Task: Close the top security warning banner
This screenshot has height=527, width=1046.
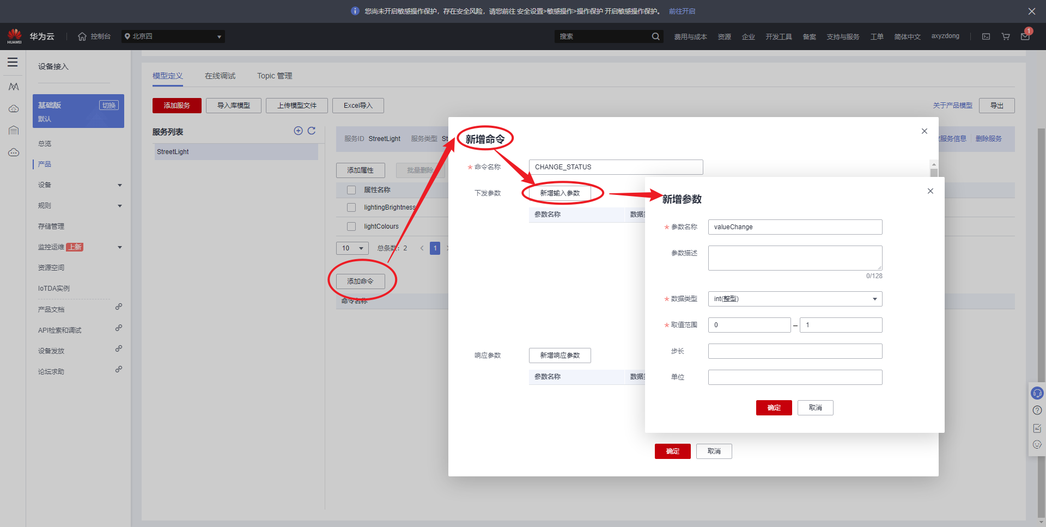Action: 1032,11
